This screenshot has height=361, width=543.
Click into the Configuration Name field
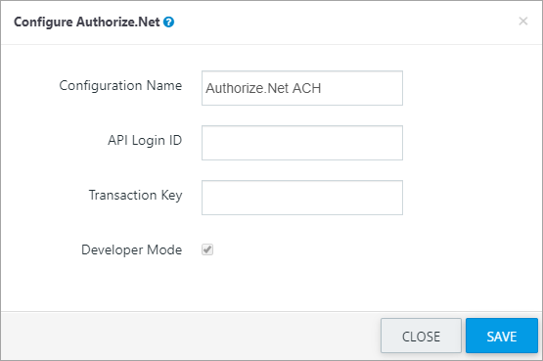302,88
